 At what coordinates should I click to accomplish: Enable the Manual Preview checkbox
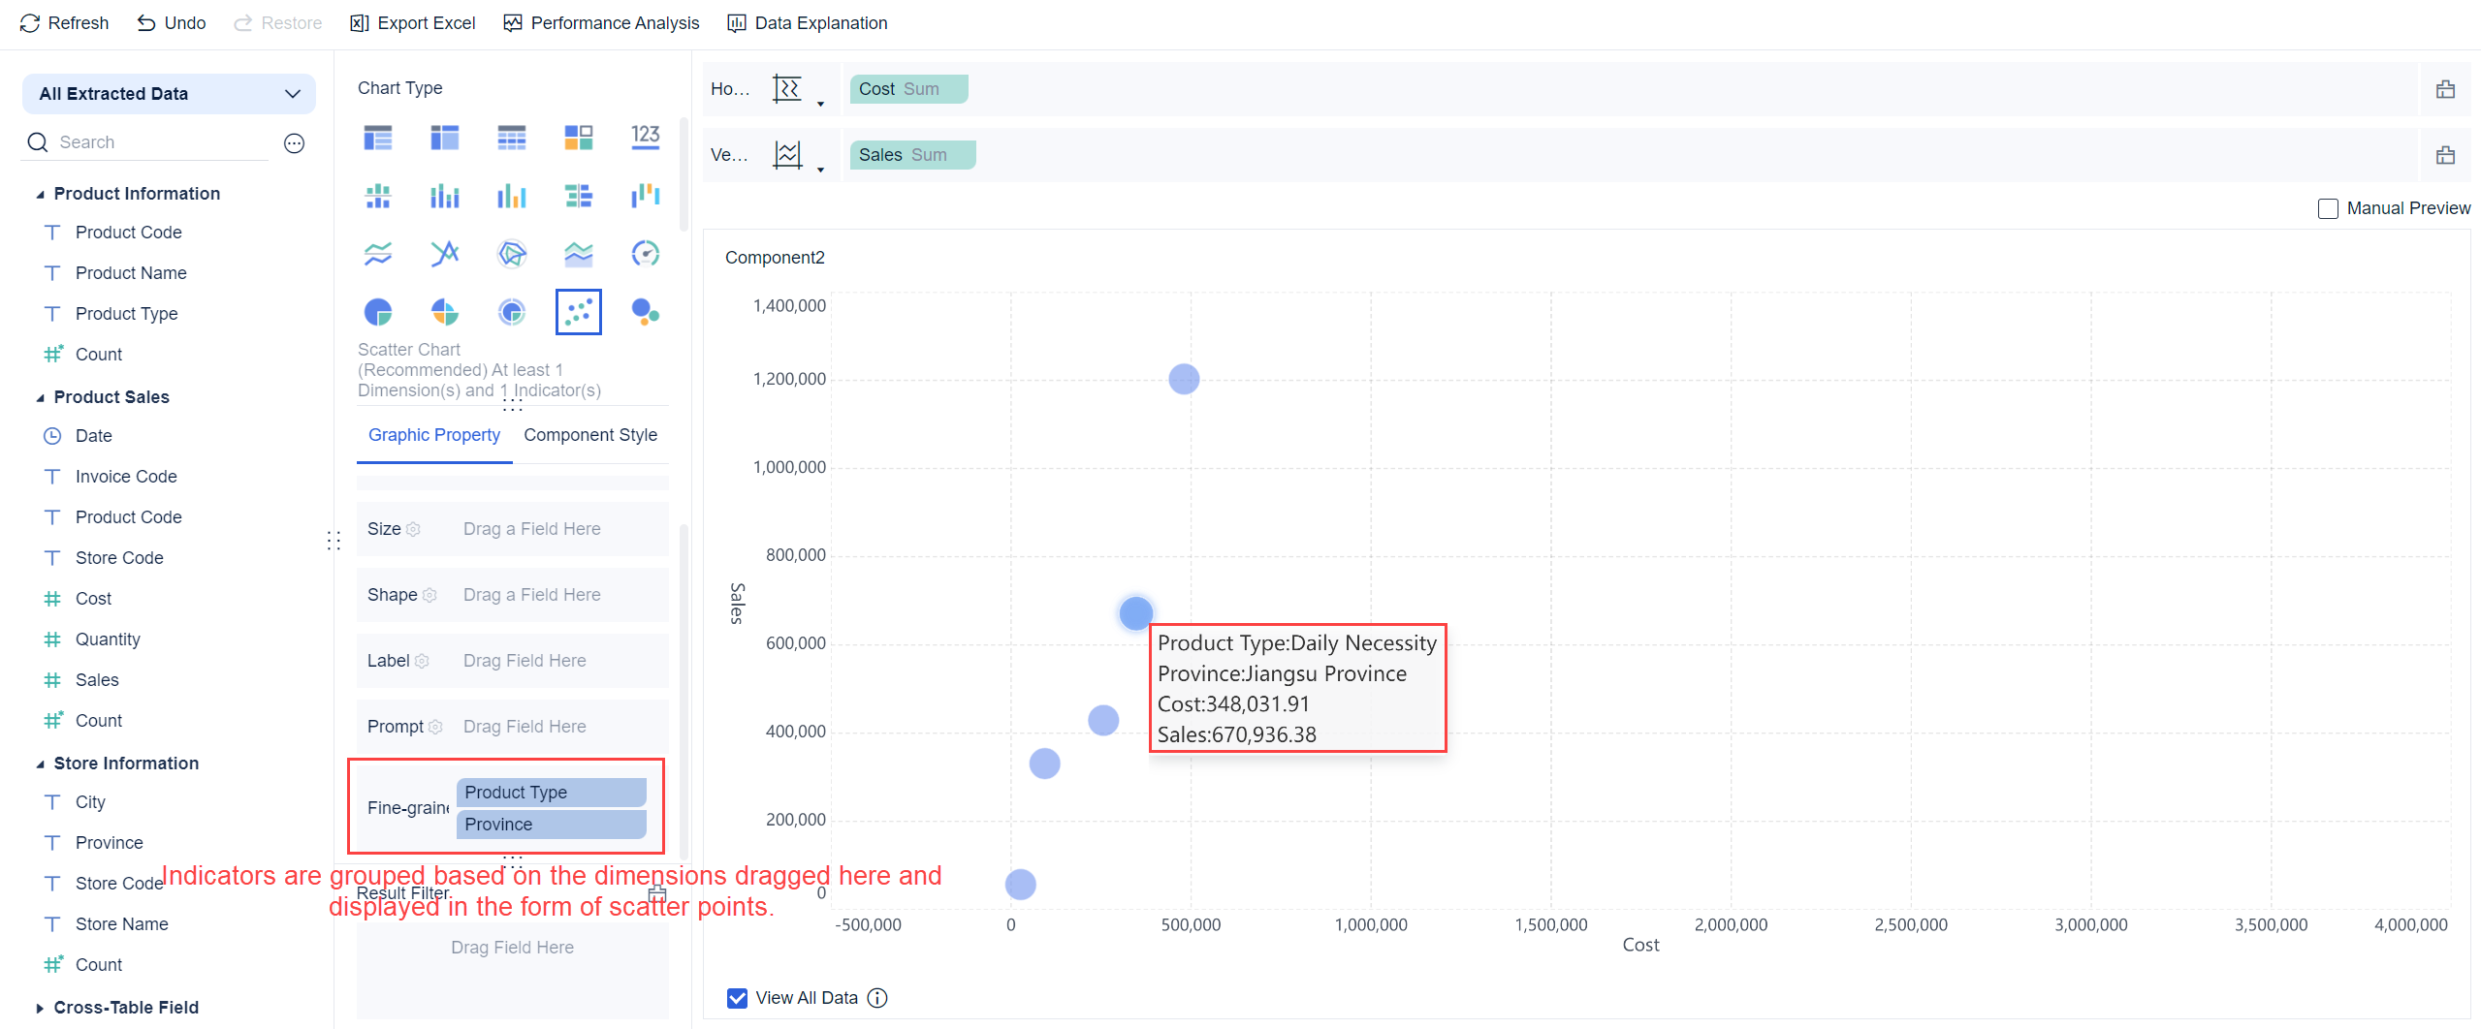[2328, 209]
